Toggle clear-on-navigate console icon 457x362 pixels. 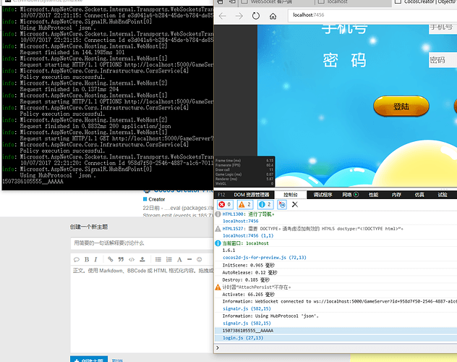282,204
